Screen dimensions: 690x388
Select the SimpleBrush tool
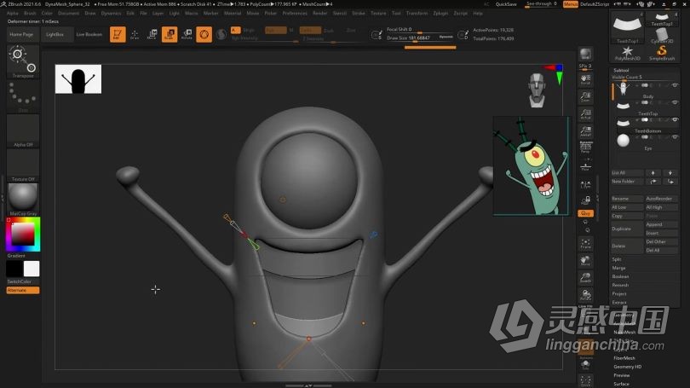[x=661, y=53]
